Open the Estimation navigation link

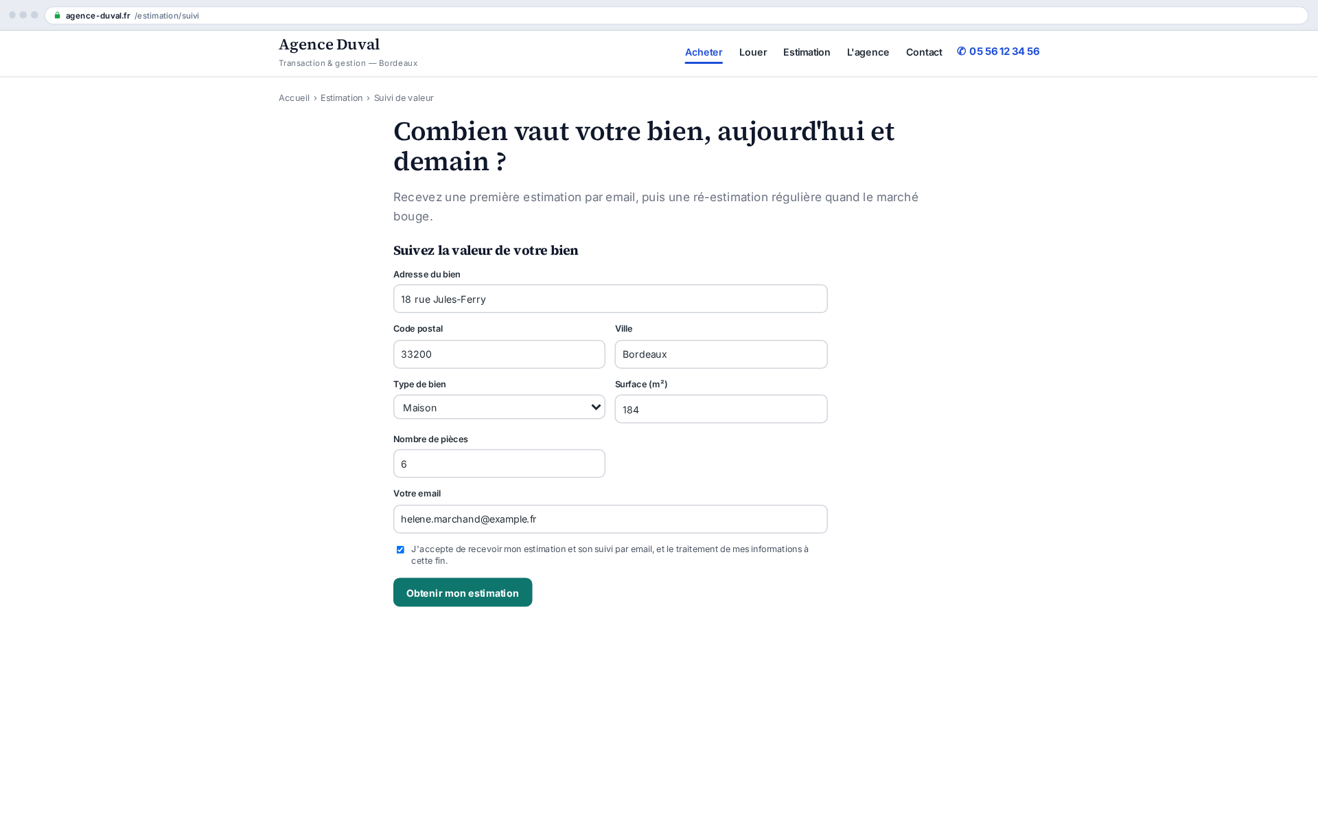click(807, 52)
